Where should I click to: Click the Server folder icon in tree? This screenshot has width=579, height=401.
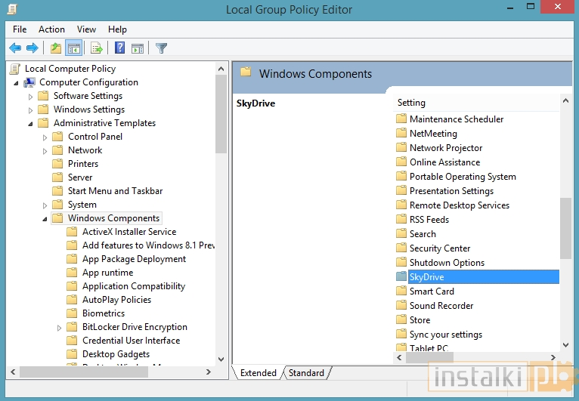(x=57, y=177)
